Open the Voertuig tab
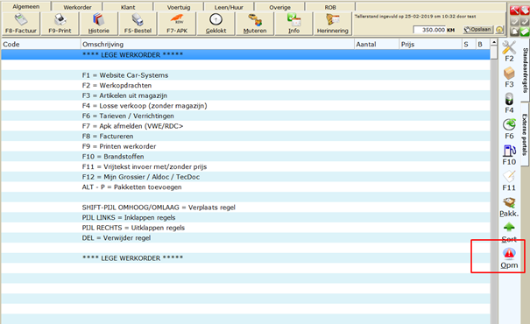Viewport: 530px width, 324px height. 179,7
